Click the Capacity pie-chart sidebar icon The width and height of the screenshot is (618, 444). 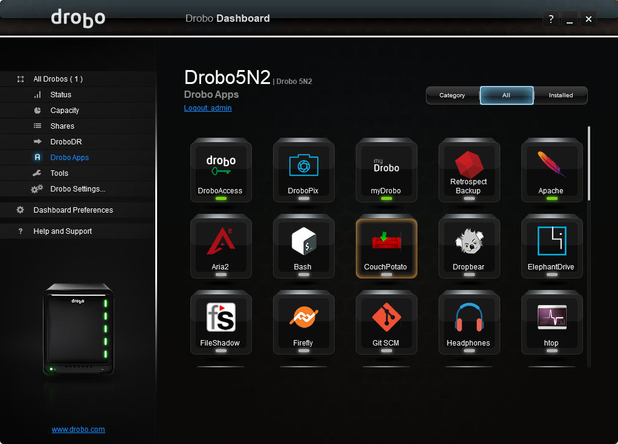[x=37, y=111]
